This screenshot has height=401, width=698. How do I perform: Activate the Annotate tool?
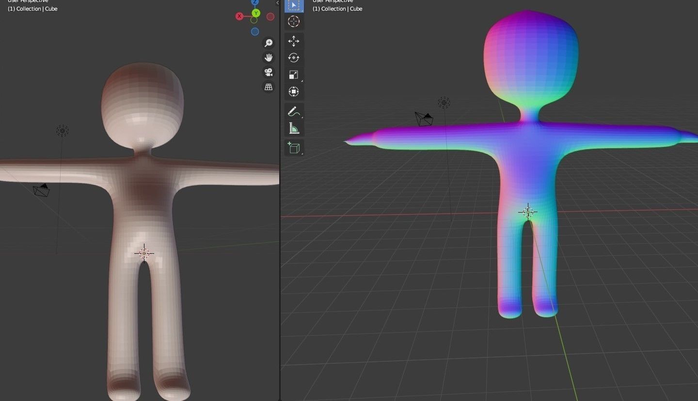[293, 111]
